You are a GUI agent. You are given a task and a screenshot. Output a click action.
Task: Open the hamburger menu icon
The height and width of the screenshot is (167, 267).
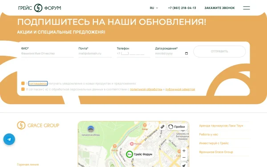coord(247,8)
